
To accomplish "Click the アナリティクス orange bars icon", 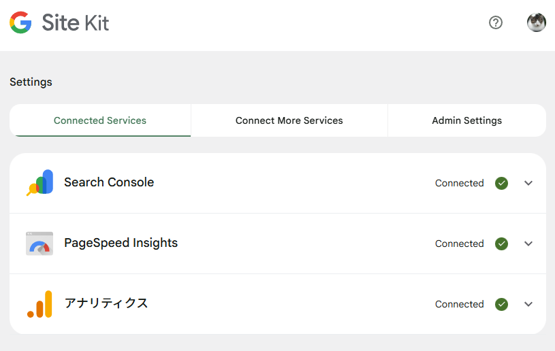I will pos(39,304).
